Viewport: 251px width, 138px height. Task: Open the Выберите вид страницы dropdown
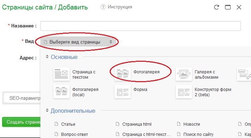click(x=78, y=42)
